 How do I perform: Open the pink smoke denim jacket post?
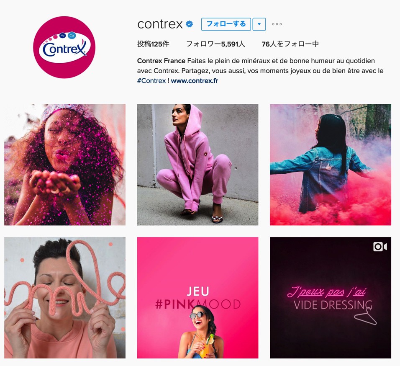[x=331, y=165]
